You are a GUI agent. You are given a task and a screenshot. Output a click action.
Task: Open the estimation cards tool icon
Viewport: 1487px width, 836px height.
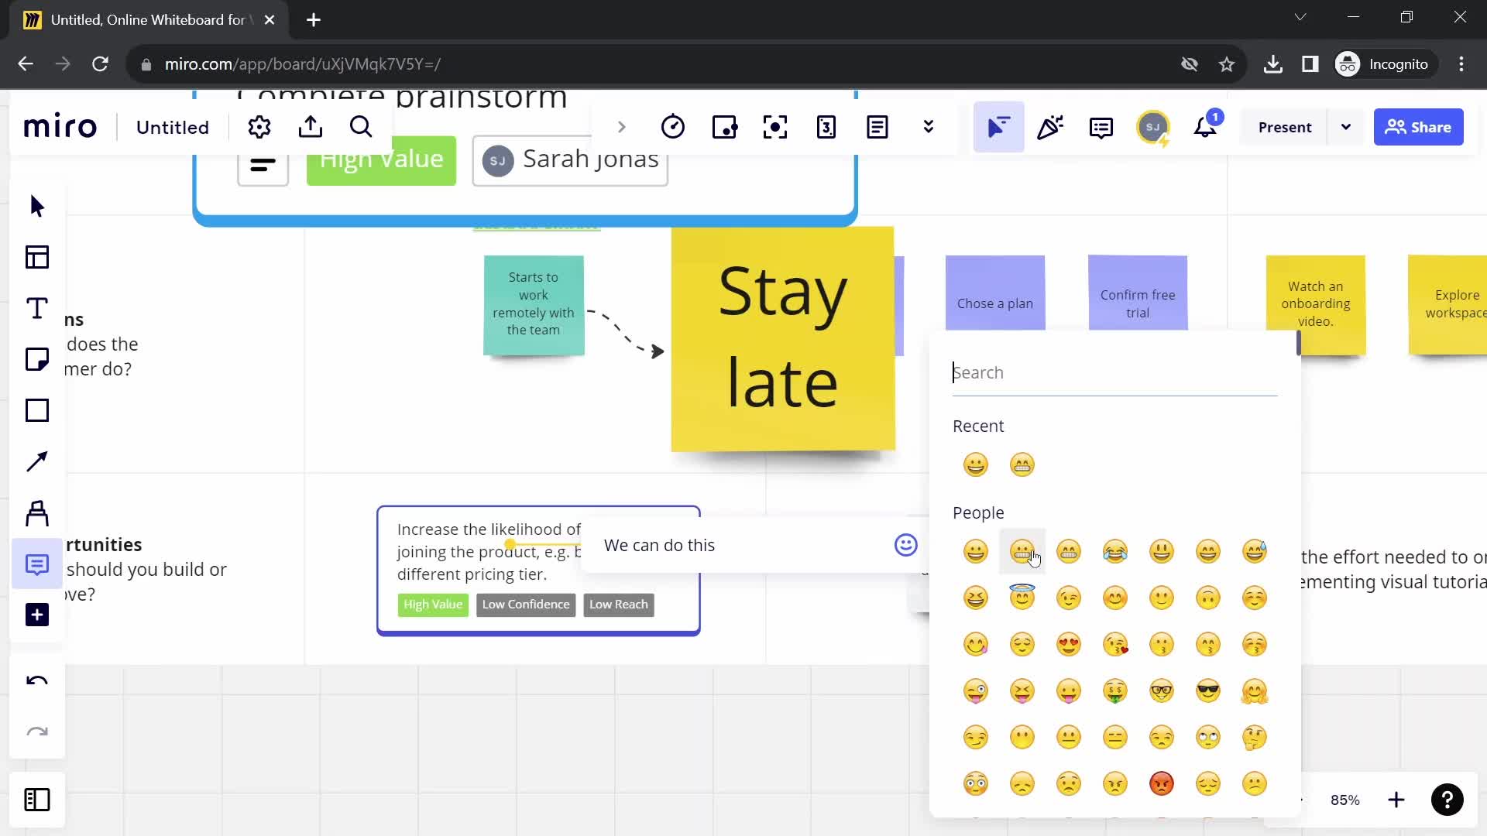click(x=826, y=127)
